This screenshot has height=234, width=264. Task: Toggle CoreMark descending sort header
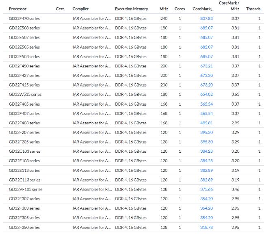pyautogui.click(x=203, y=9)
